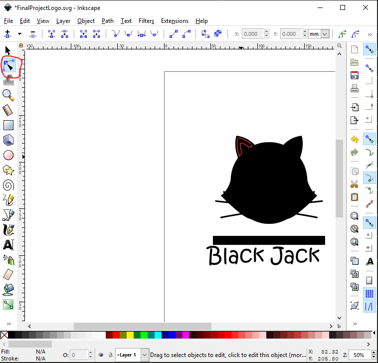Click the zoom percentage field
This screenshot has height=363, width=378.
point(360,355)
